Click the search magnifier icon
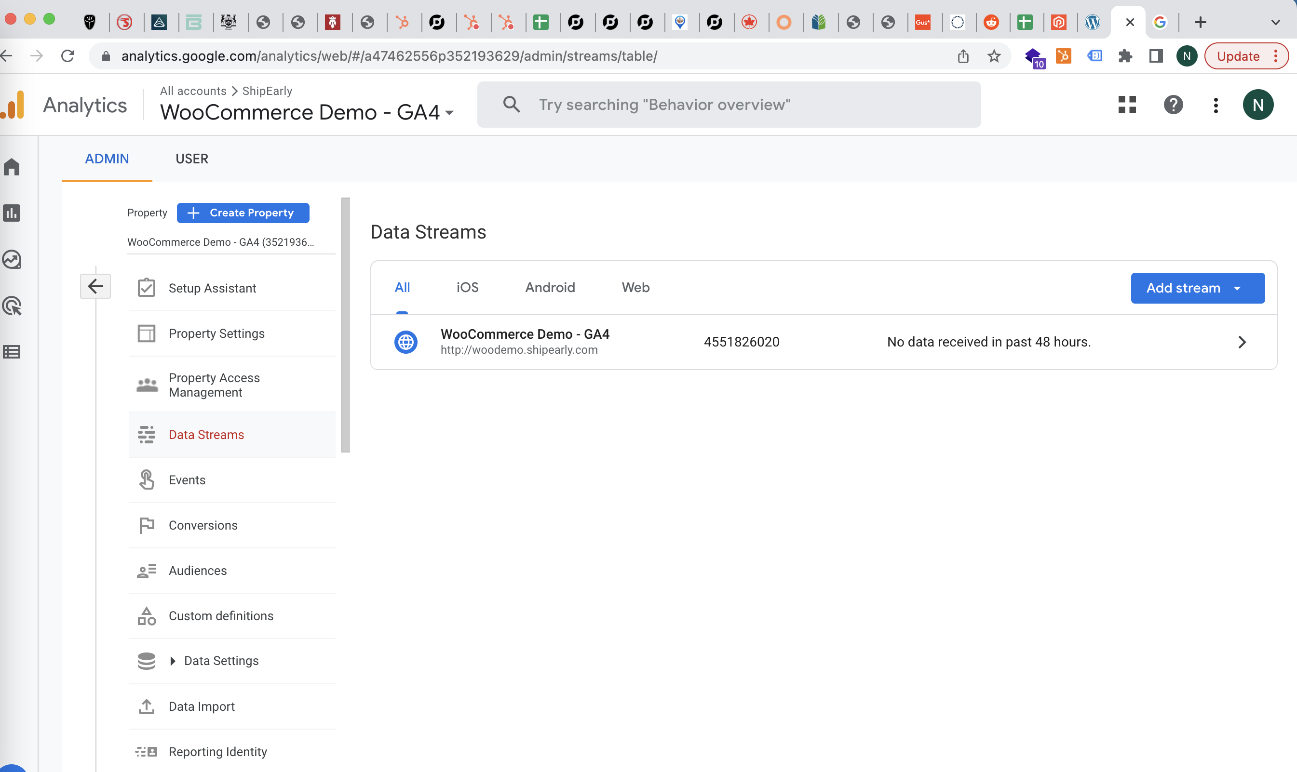1297x772 pixels. (x=512, y=104)
